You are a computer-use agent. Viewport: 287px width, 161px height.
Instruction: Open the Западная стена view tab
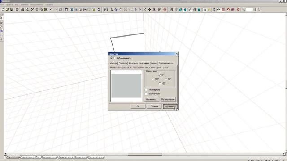point(66,157)
